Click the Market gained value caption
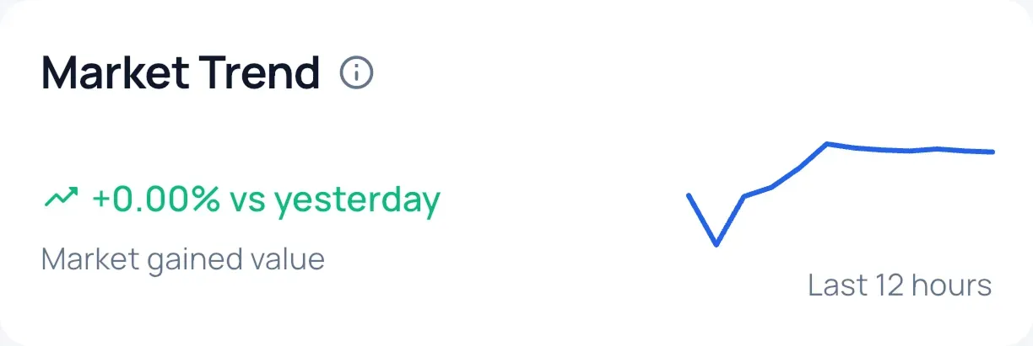This screenshot has width=1033, height=346. [x=182, y=259]
